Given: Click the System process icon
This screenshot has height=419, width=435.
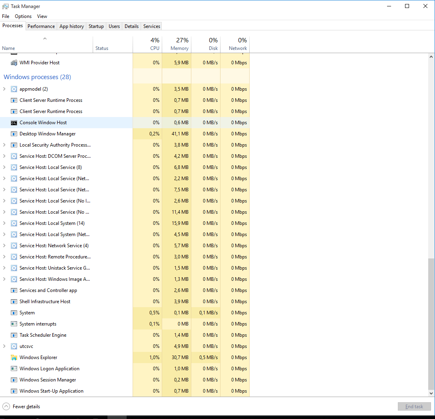Looking at the screenshot, I should pos(14,313).
